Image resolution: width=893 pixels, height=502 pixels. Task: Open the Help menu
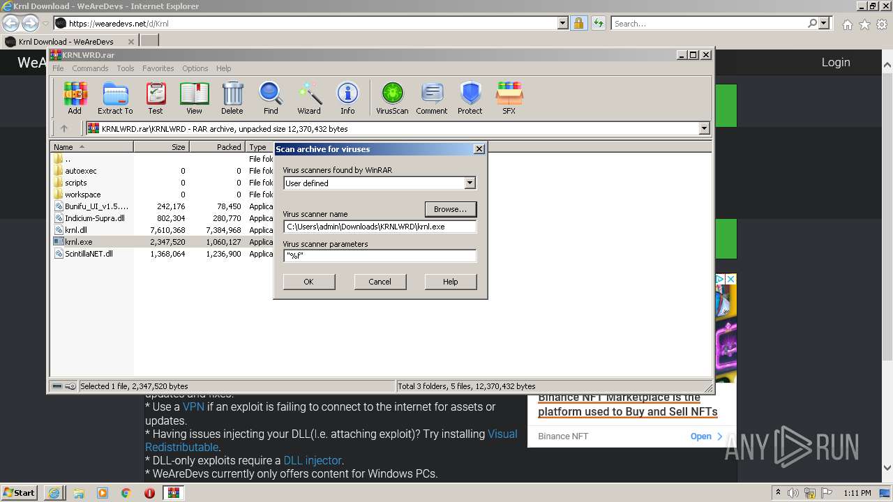point(223,68)
